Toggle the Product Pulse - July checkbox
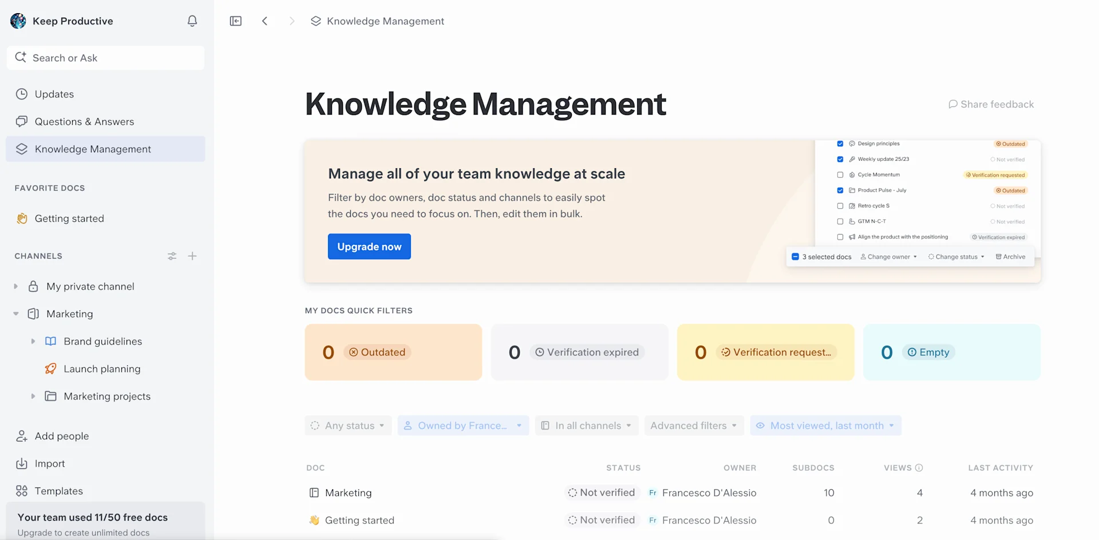 pos(840,190)
